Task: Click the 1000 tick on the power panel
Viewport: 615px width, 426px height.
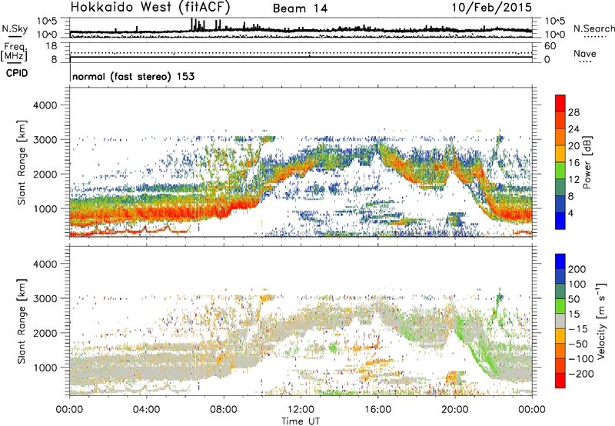Action: coord(45,208)
